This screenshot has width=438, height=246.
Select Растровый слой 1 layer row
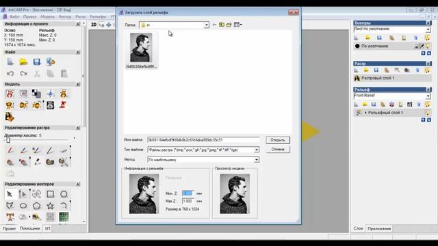(x=392, y=78)
